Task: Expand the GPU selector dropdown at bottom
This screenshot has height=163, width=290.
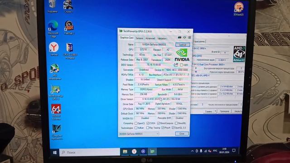Action: 158,134
